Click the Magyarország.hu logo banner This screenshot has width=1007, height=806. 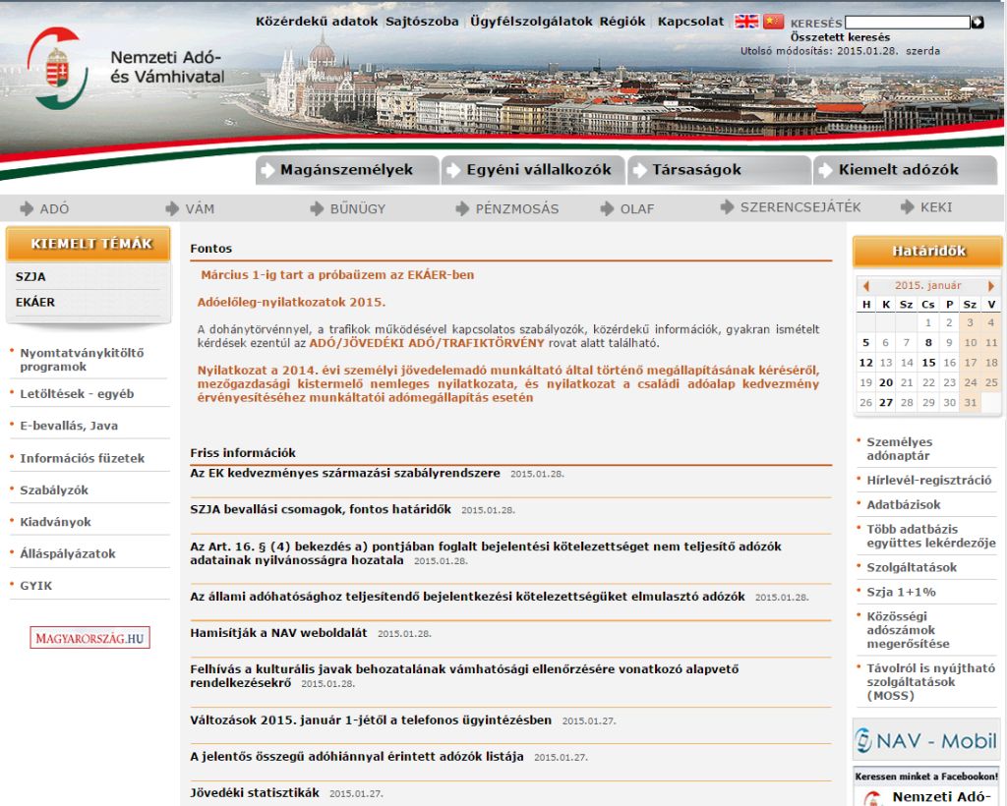pyautogui.click(x=89, y=638)
